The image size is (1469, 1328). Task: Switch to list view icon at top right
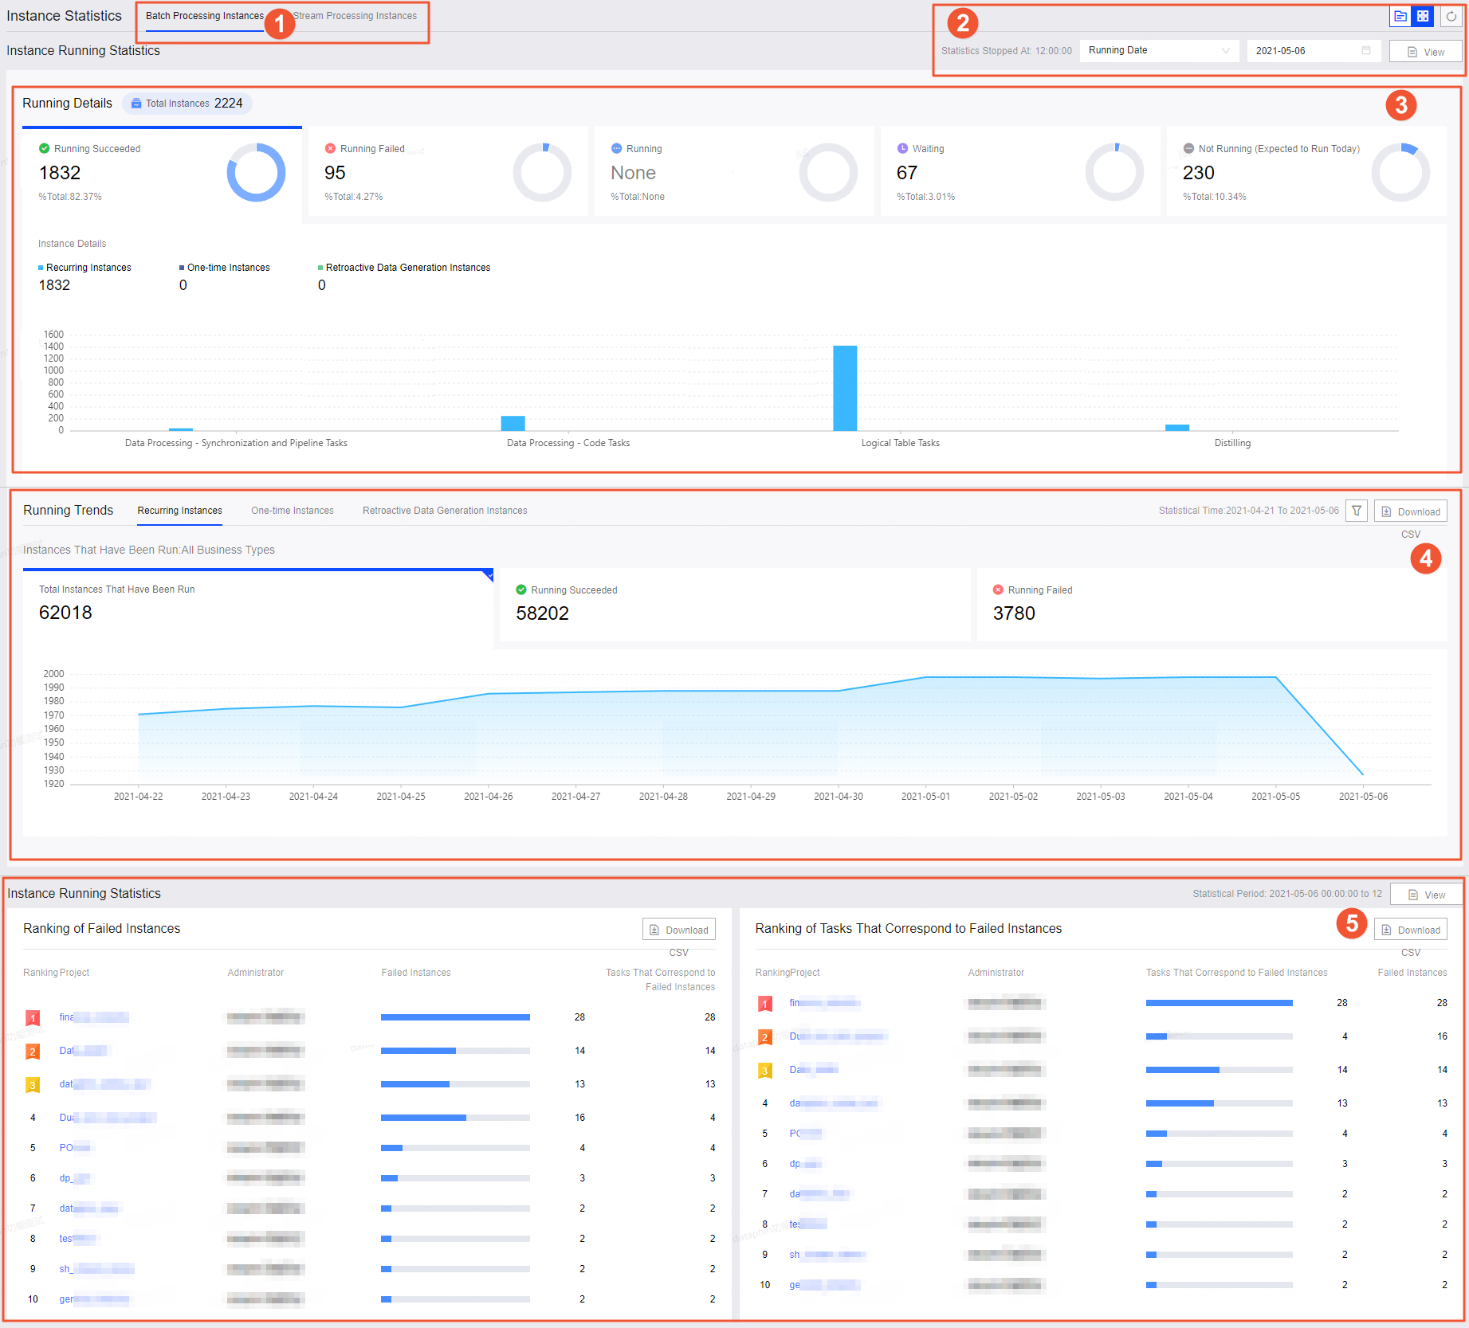[1400, 16]
